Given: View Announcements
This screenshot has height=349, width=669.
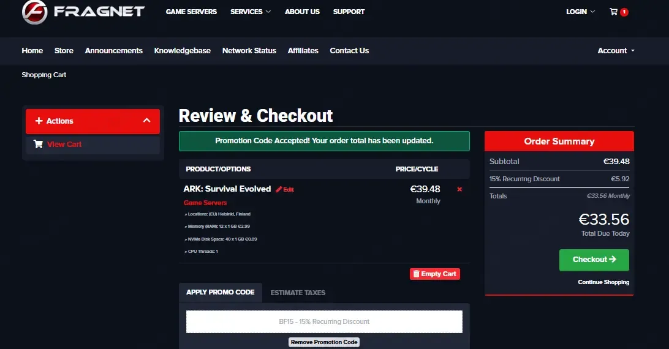Looking at the screenshot, I should (x=114, y=50).
